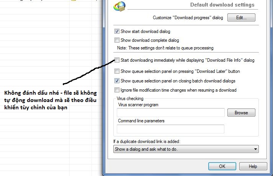The width and height of the screenshot is (273, 176).
Task: Click the Internet Download Manager logo icon
Action: pyautogui.click(x=119, y=6)
